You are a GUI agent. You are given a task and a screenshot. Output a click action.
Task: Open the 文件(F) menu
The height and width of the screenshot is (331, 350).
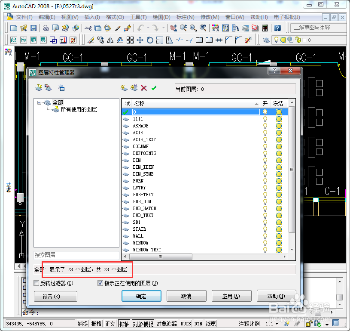coord(24,17)
